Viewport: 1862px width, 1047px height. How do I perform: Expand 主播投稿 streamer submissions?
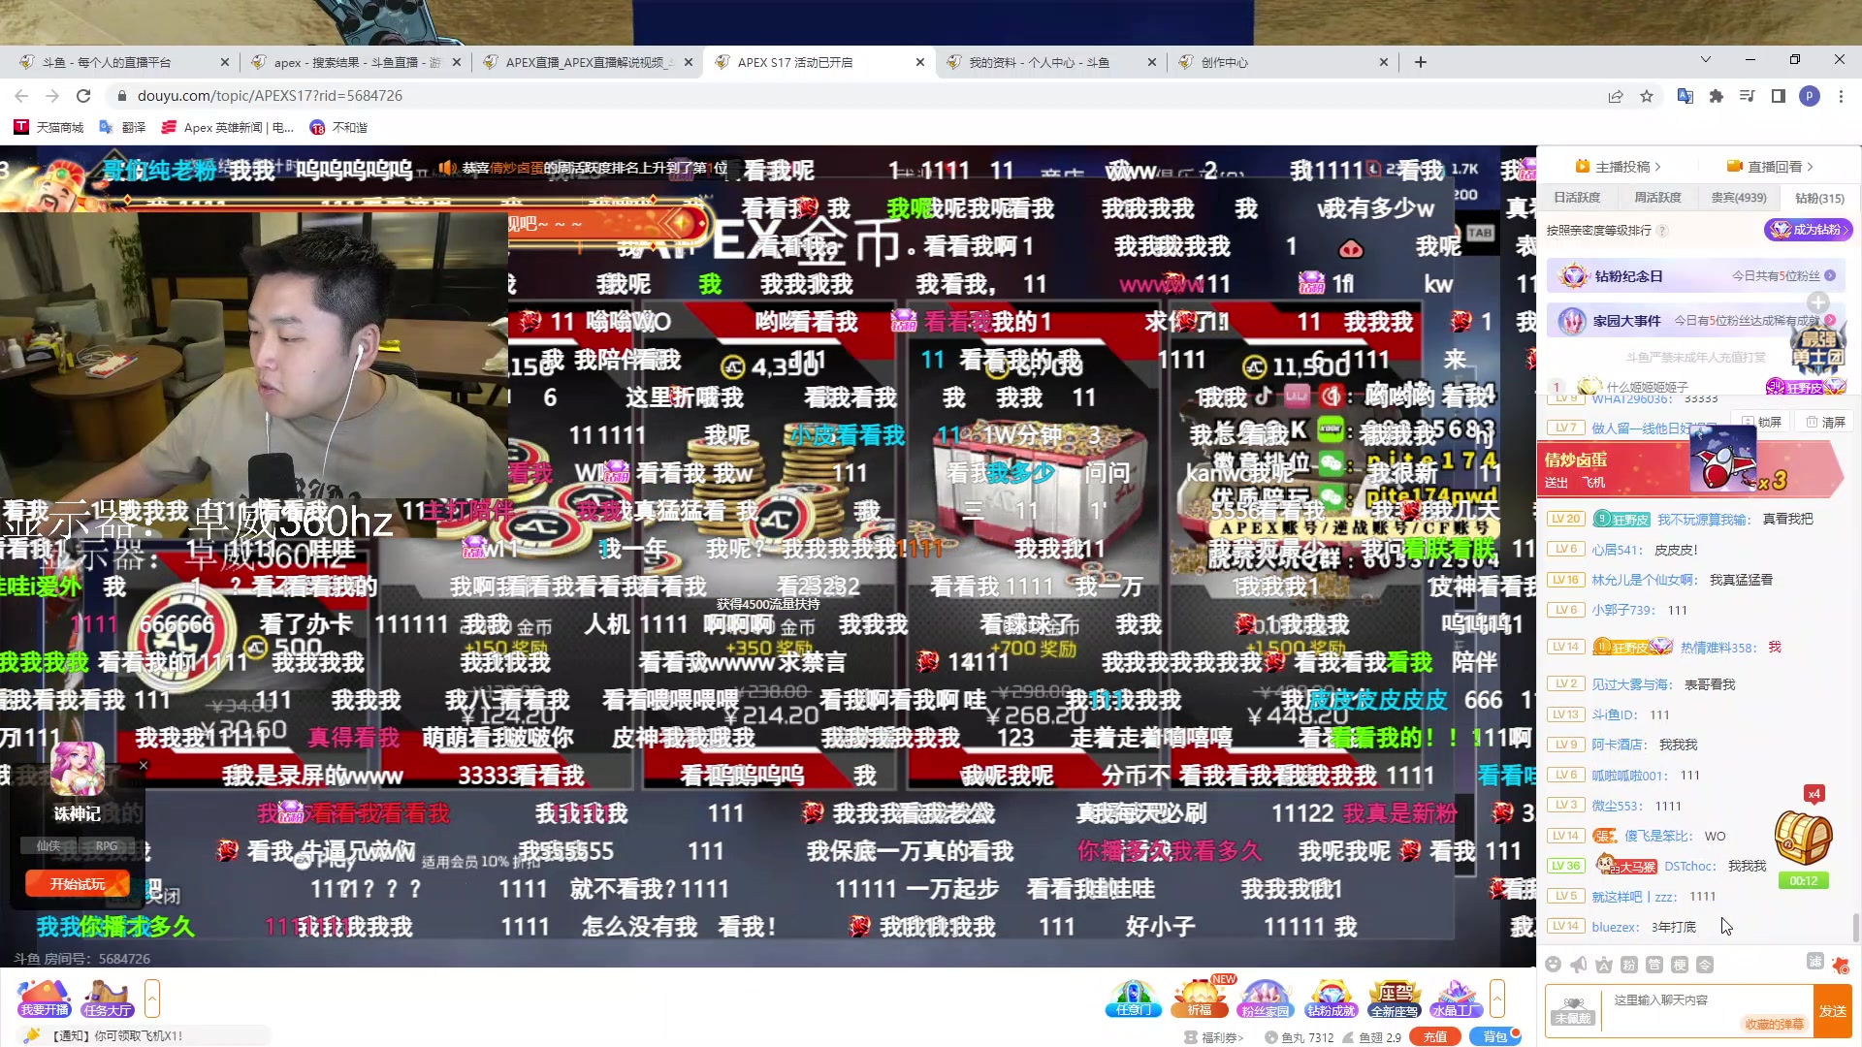pyautogui.click(x=1619, y=167)
